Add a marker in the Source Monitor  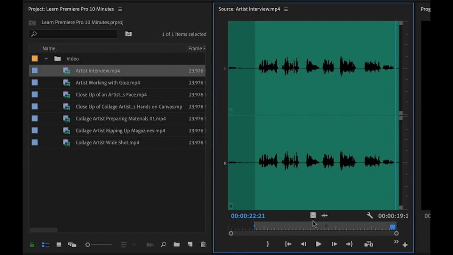click(268, 244)
